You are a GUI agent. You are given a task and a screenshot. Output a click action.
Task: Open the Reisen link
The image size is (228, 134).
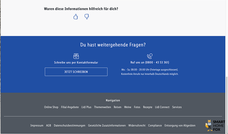(x=117, y=107)
